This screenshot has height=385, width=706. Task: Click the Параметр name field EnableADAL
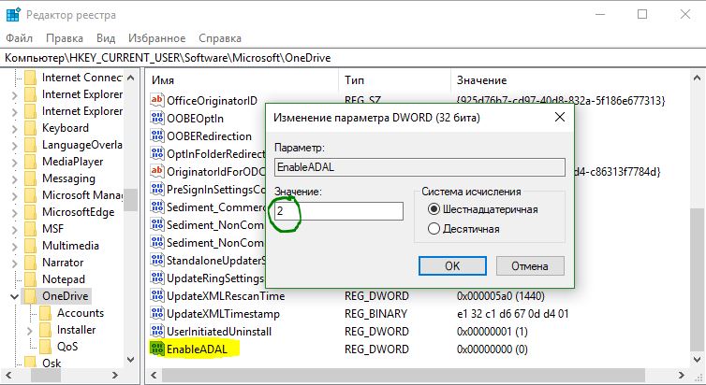419,167
